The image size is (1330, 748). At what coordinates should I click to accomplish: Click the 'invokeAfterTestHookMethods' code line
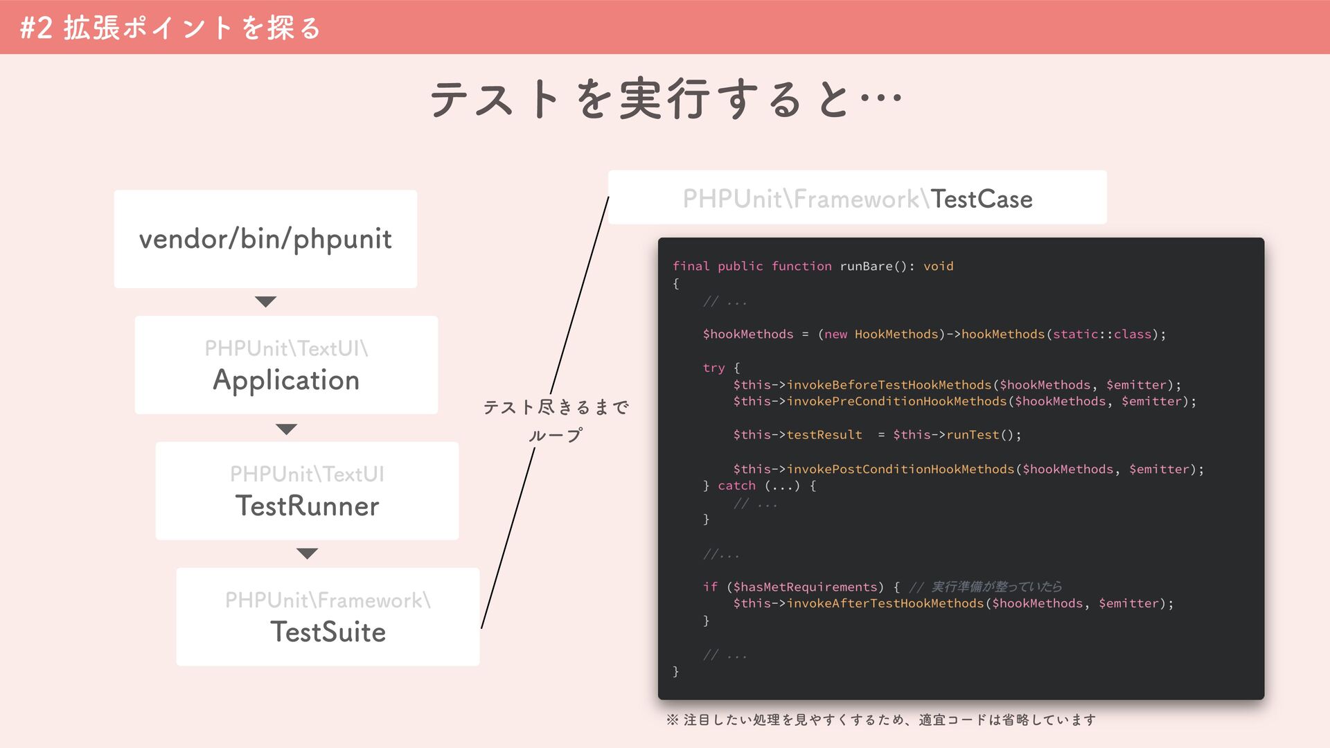click(953, 603)
